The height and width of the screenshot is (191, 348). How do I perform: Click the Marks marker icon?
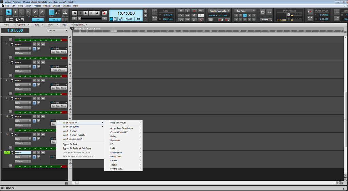65,13
